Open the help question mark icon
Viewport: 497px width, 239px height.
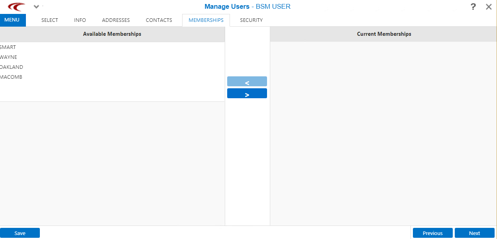tap(473, 7)
